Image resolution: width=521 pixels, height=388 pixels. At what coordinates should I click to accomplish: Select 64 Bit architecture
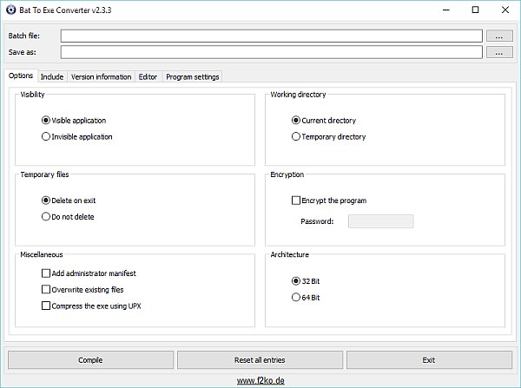(x=296, y=298)
